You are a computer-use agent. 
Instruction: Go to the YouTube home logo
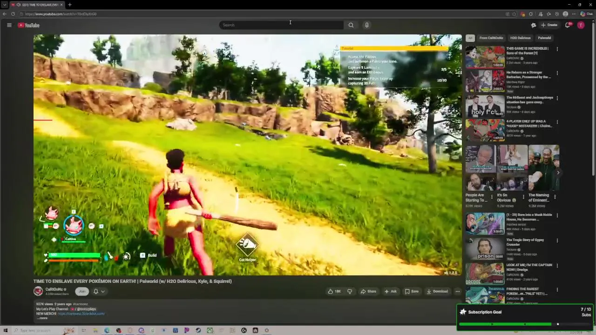pyautogui.click(x=29, y=25)
